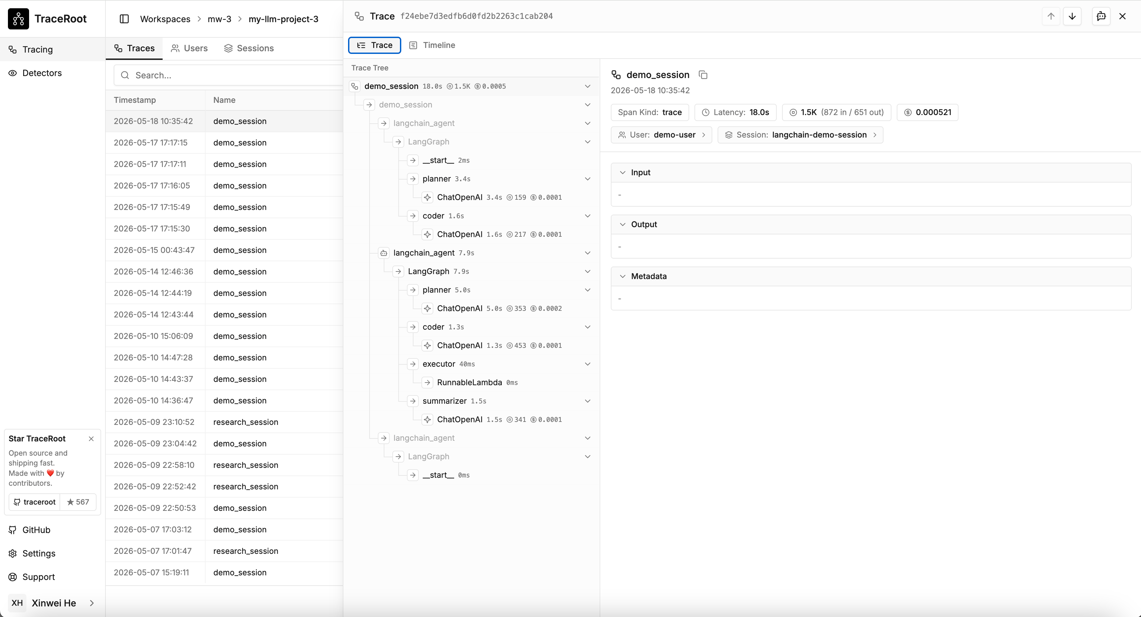This screenshot has width=1141, height=617.
Task: Click the arrow icon of summarizer span
Action: [x=413, y=401]
